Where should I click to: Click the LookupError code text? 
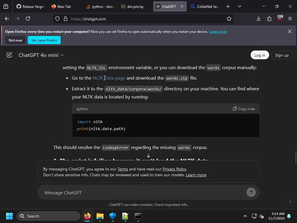tap(115, 148)
